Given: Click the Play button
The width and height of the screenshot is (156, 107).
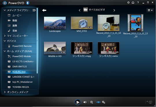Looking at the screenshot, I should coord(78,102).
